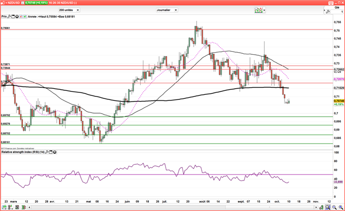The image size is (345, 211).
Task: Click the go-to-latest chart icon at bottom-right
Action: pos(322,207)
